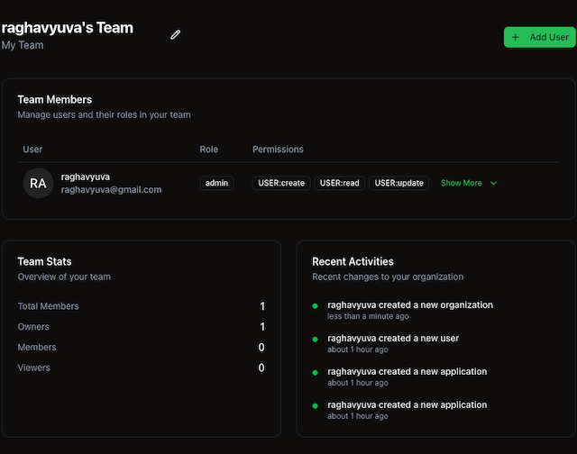Click 'Manage users and their roles' description
The width and height of the screenshot is (577, 454).
105,114
